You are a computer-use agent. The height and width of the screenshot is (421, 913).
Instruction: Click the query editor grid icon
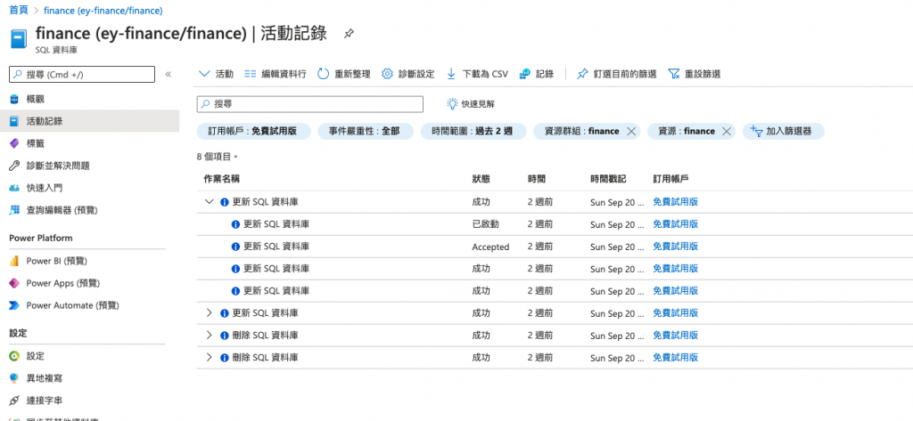14,210
